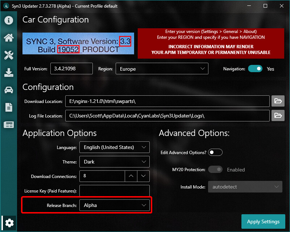
Task: Open the car profiles icon
Action: 9,90
